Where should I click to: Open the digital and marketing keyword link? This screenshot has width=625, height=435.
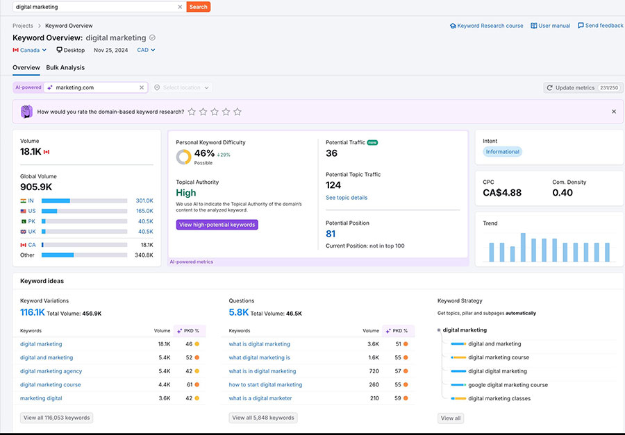[x=47, y=358]
